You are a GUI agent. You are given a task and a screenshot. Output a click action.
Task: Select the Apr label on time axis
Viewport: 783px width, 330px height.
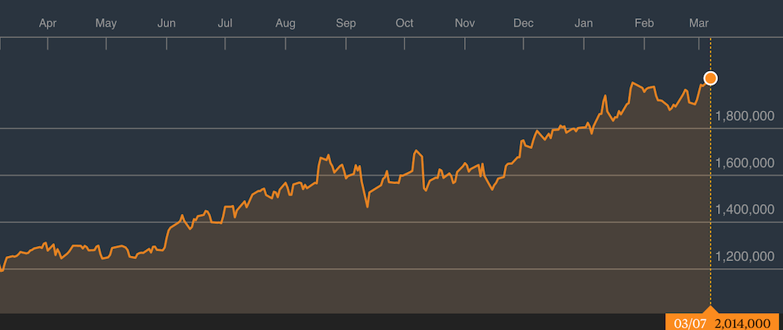click(x=47, y=23)
